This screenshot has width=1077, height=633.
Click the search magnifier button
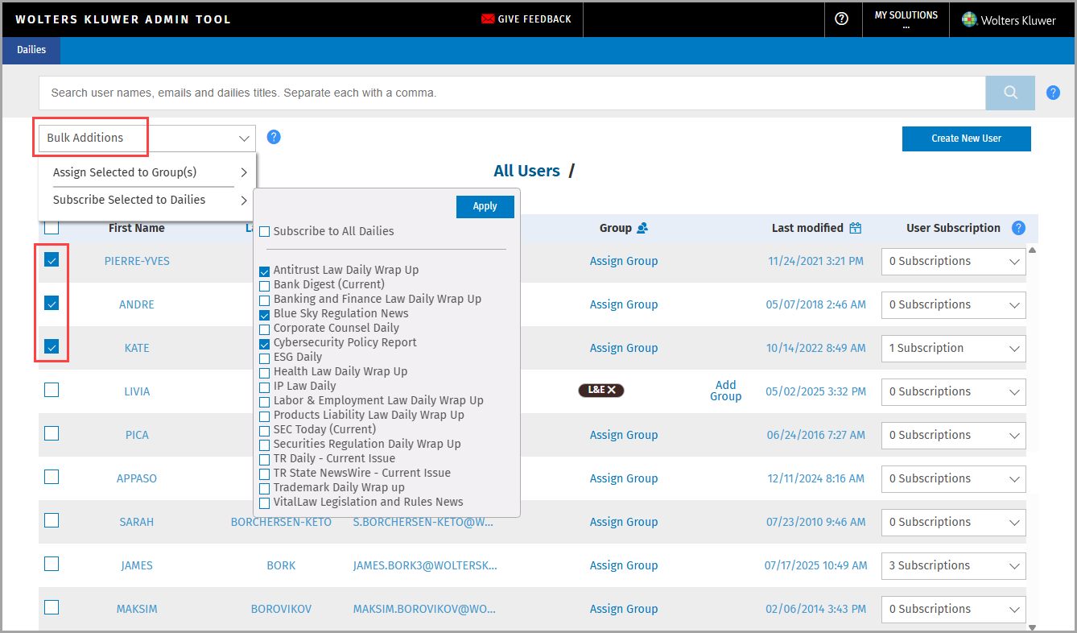[x=1010, y=93]
